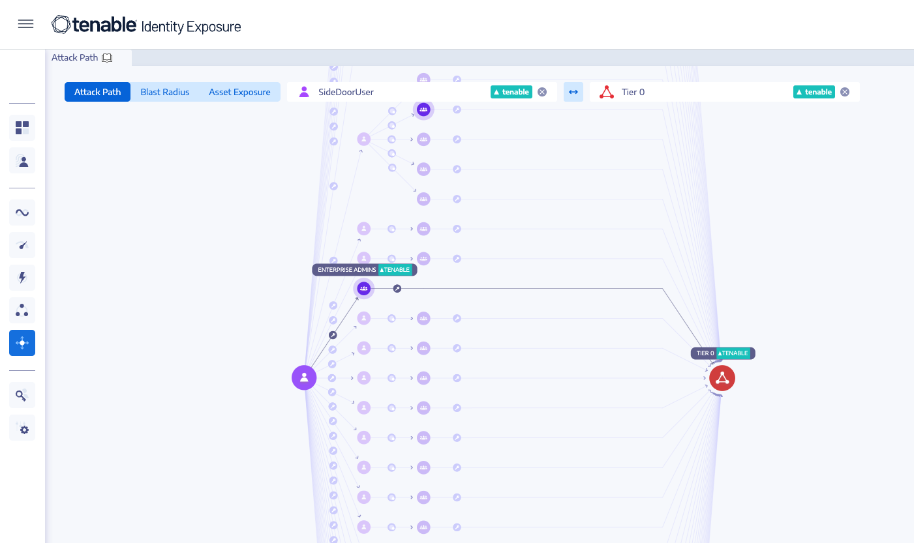This screenshot has height=543, width=914.
Task: Select the highlighted Attack Path sidebar icon
Action: pos(22,343)
